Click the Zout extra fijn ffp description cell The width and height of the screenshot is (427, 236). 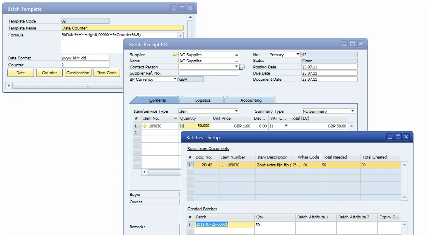(276, 165)
